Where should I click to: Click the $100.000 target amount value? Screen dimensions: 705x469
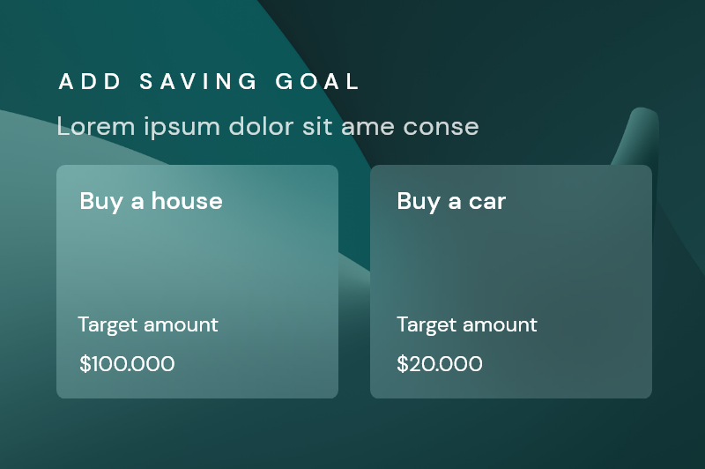[127, 363]
